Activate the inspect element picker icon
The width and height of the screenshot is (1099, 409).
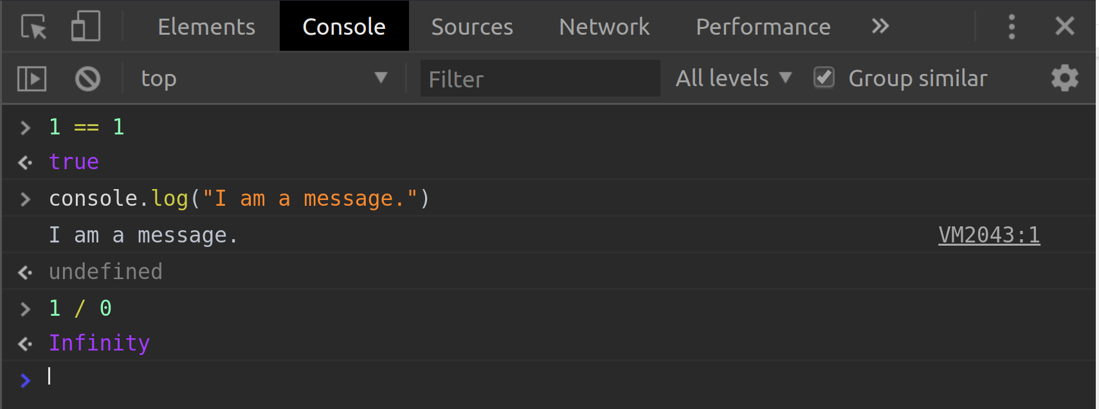[33, 27]
